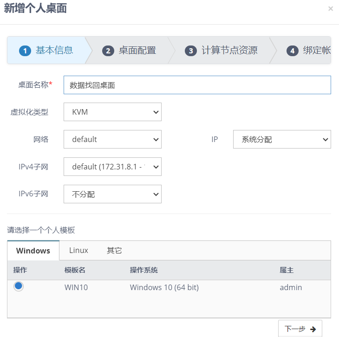This screenshot has width=339, height=337.
Task: Select the Windows template tab
Action: 33,251
